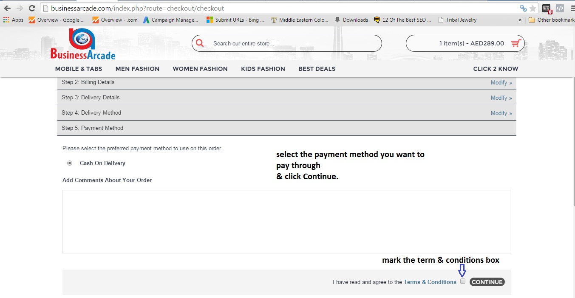Click the address bar URL
575x298 pixels.
point(137,8)
